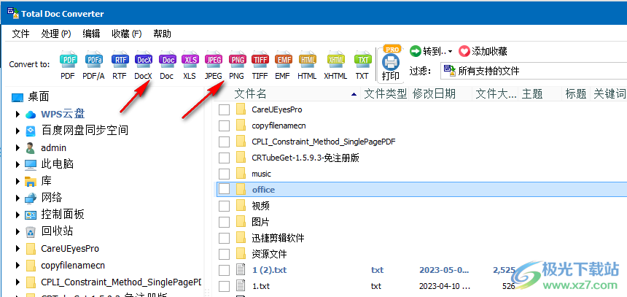Convert document to EMF format

pyautogui.click(x=283, y=60)
